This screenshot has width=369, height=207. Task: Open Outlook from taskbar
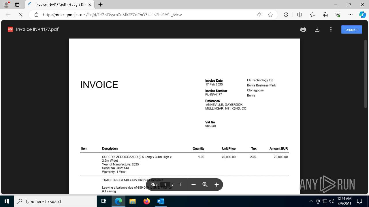pos(161,201)
